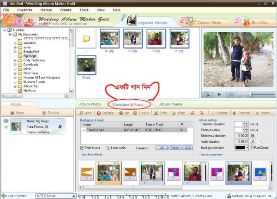
Task: Open the Transition & Music tab
Action: tap(128, 104)
